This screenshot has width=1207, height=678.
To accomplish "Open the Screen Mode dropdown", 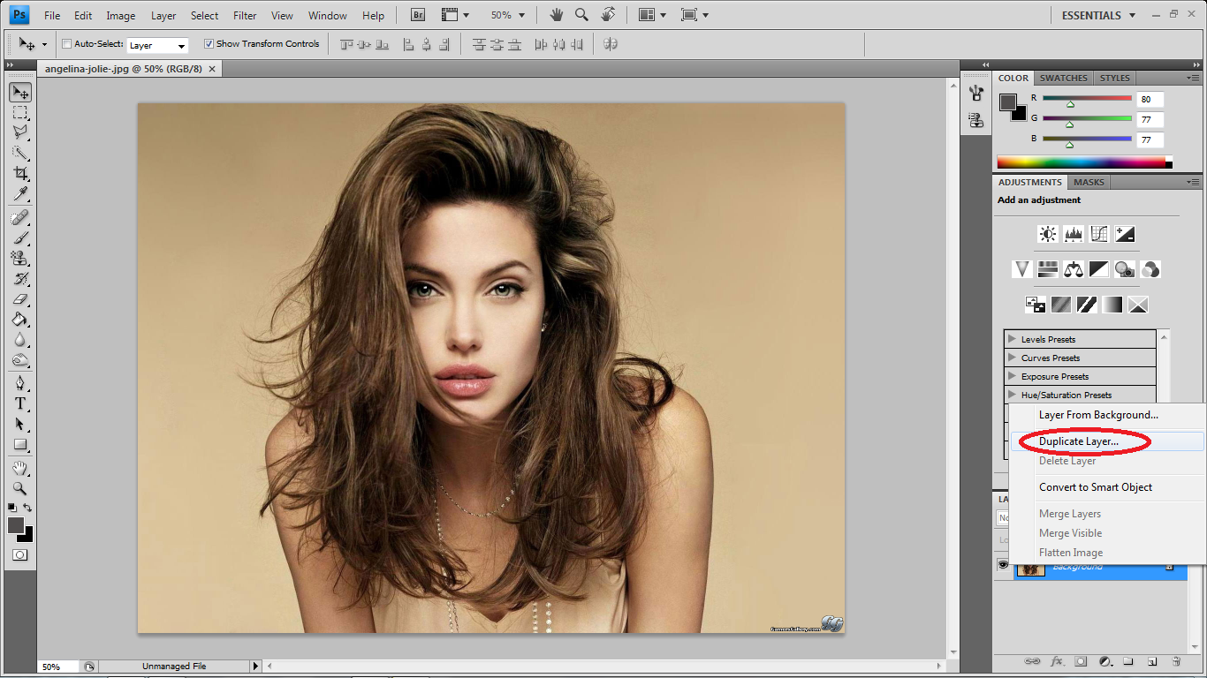I will pos(695,15).
